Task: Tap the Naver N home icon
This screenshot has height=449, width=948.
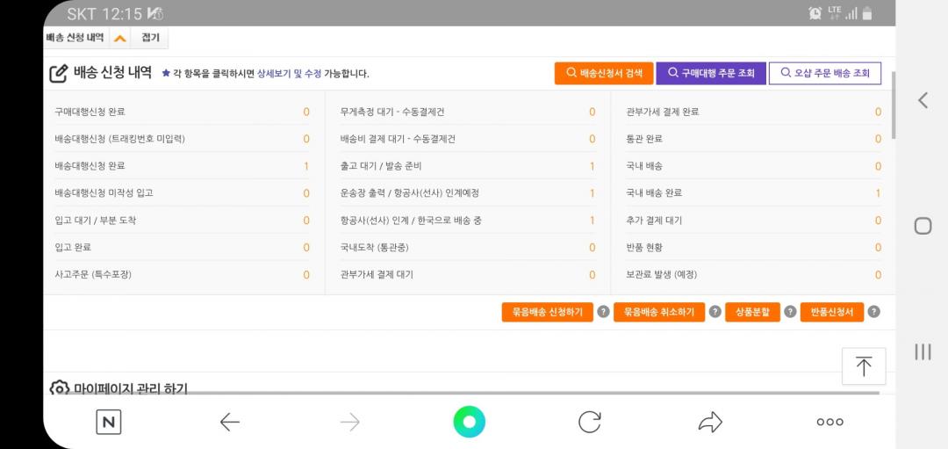Action: tap(109, 423)
